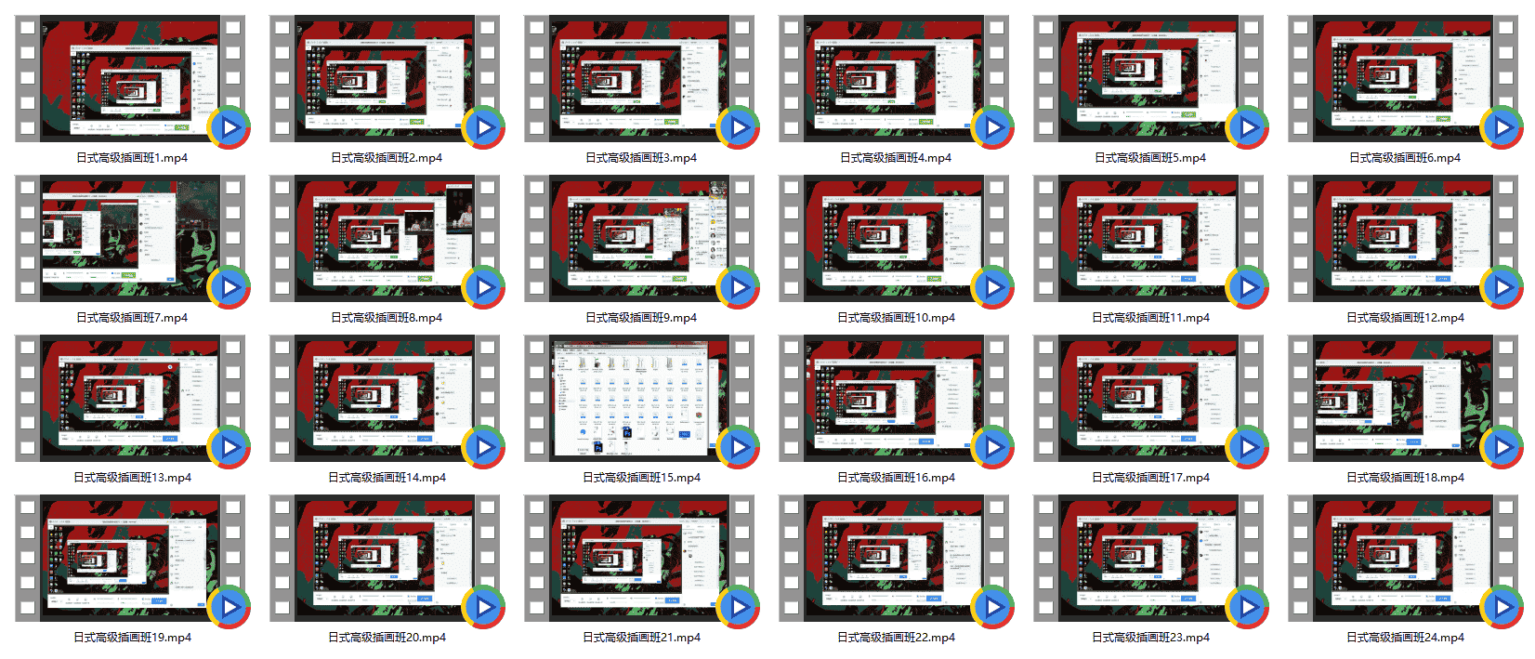Click the player badge icon on 日式高级插画班8.mp4
Viewport: 1535px width, 659px height.
[x=483, y=287]
